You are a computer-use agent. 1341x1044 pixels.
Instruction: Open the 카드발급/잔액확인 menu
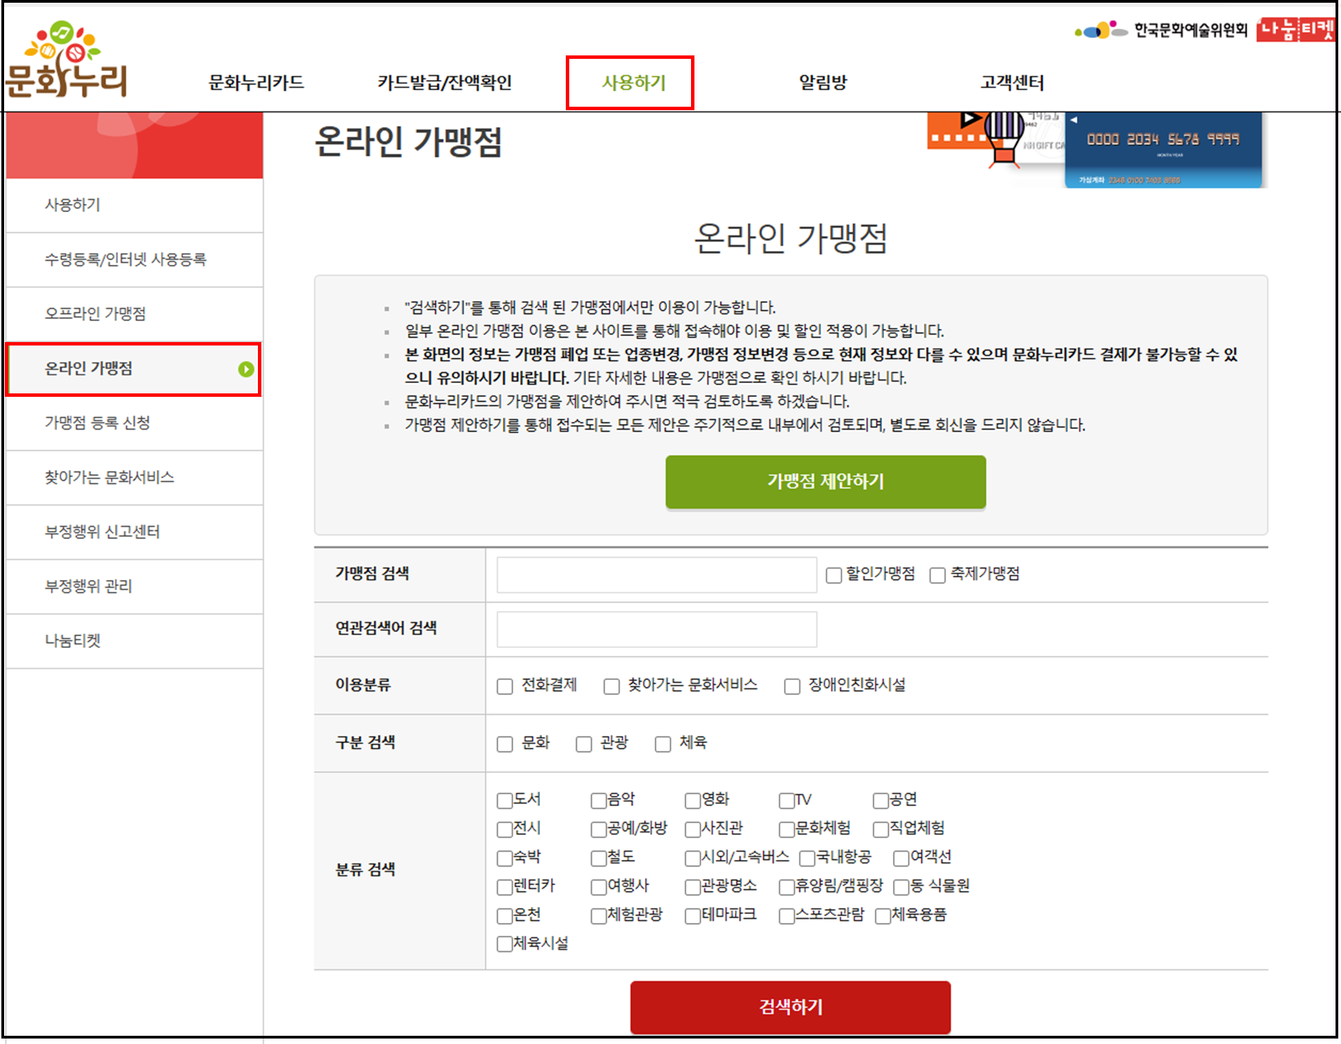445,83
